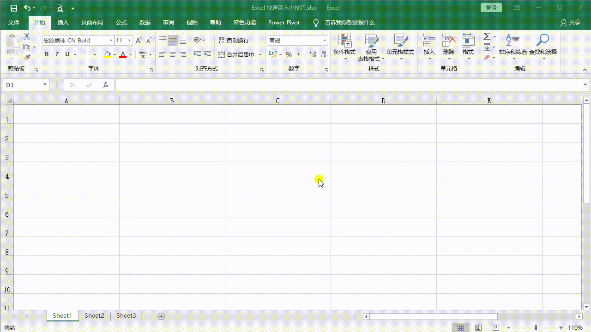Click the percent style % icon
Viewport: 591px width, 332px height.
coord(289,54)
